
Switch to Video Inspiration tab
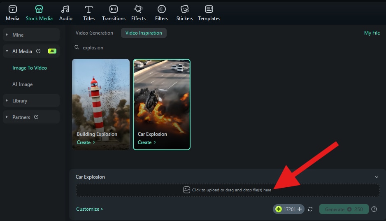[144, 33]
